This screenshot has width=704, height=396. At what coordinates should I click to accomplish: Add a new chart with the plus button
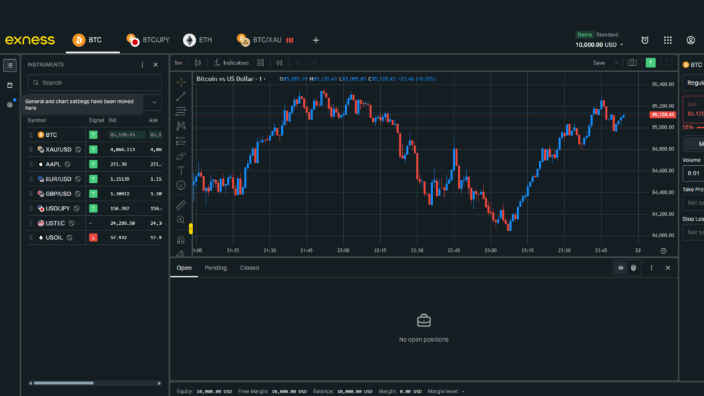point(316,40)
